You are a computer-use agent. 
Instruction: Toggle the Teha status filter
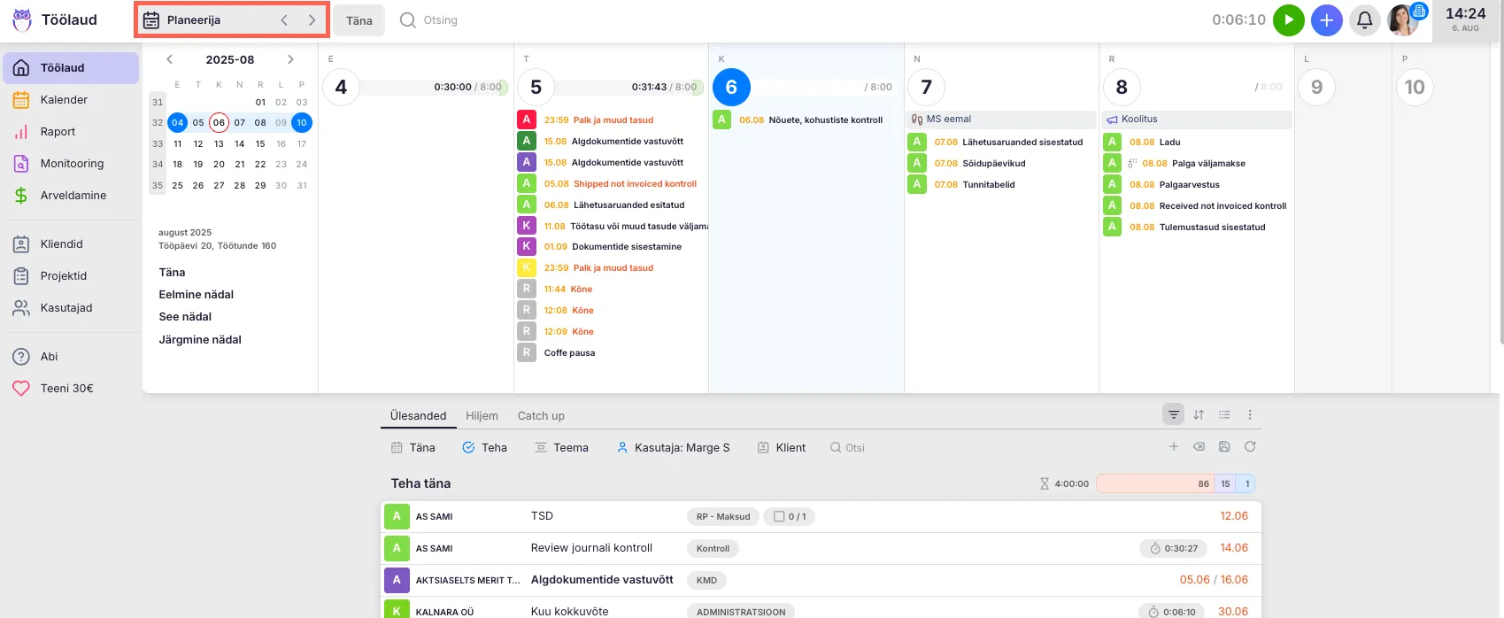pos(484,448)
